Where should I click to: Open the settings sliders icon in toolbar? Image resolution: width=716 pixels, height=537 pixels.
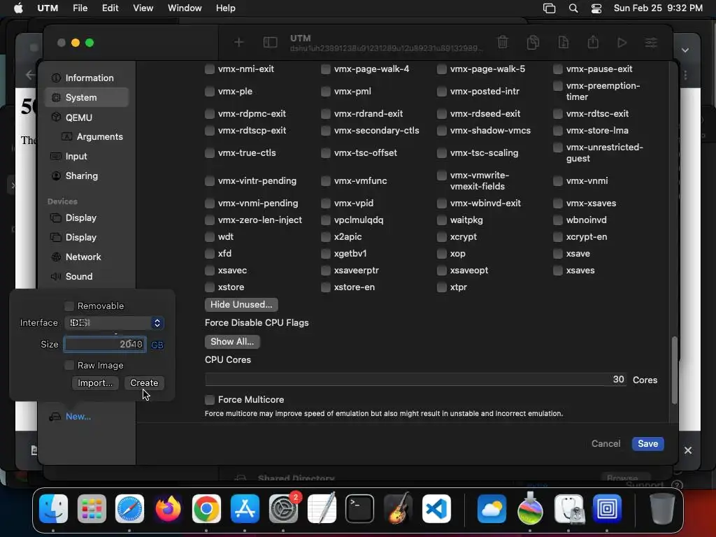651,43
